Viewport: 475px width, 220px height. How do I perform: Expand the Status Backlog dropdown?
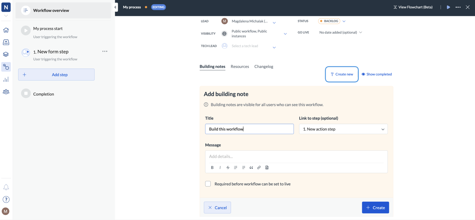[x=344, y=21]
